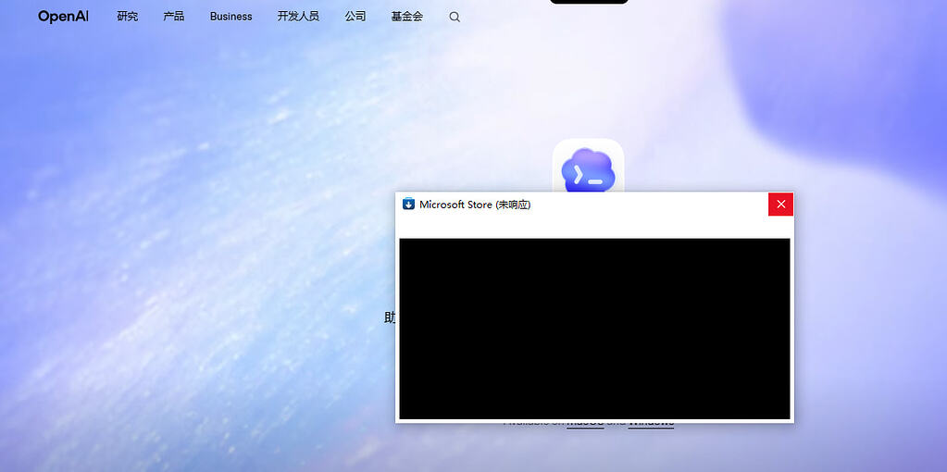Open the OpenAI home logo
947x472 pixels.
point(64,17)
